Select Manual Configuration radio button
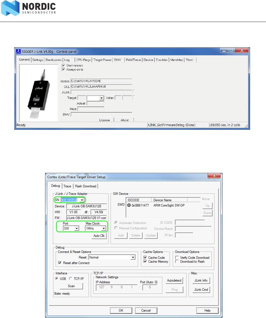Viewport: 266px width, 318px height. 116,228
